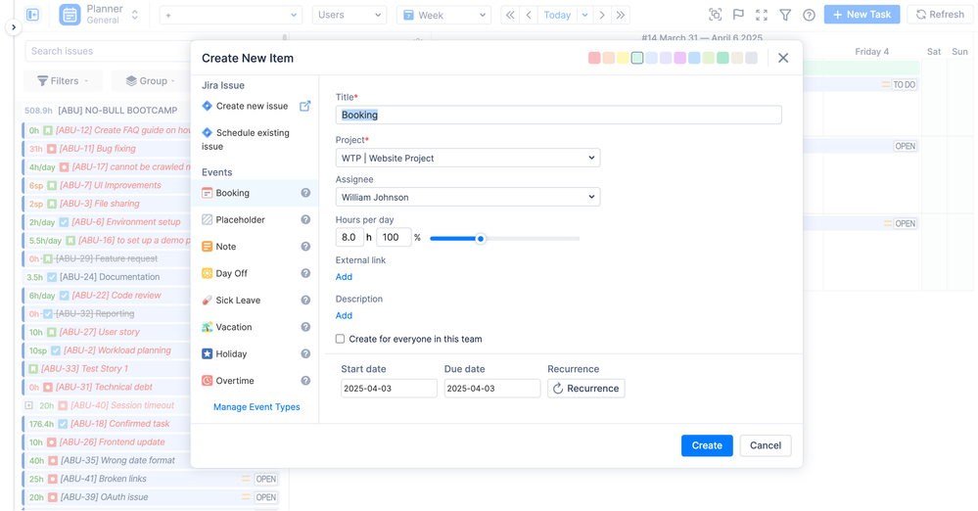Select the Placeholder event type
The height and width of the screenshot is (511, 978).
point(255,219)
